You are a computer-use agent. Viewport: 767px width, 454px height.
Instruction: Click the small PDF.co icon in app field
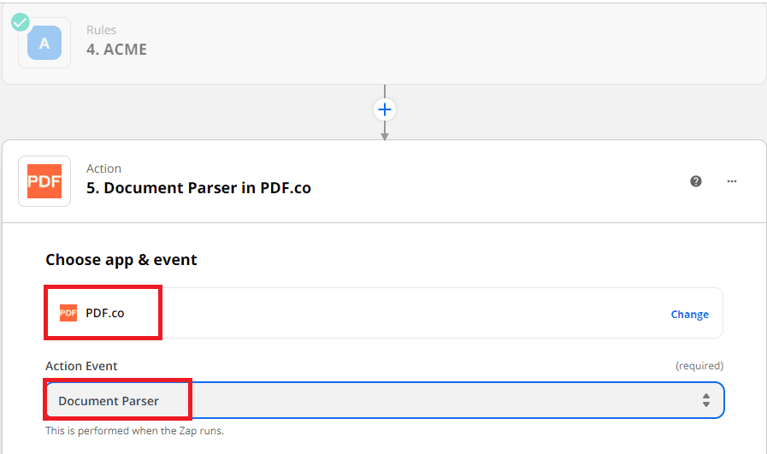tap(68, 313)
